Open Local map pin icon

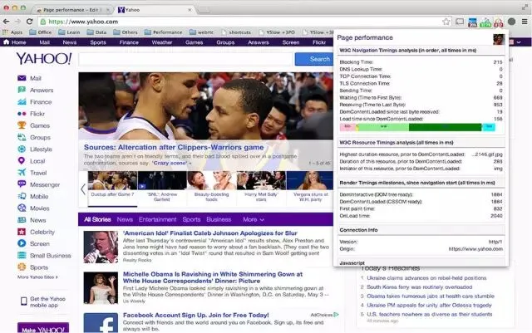point(22,161)
